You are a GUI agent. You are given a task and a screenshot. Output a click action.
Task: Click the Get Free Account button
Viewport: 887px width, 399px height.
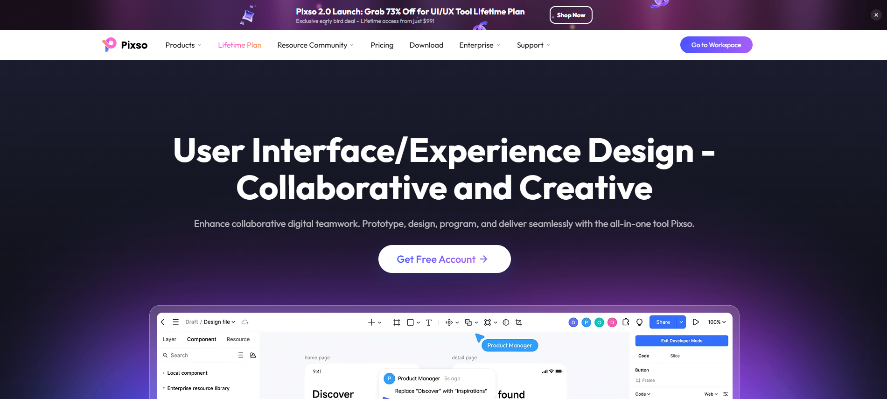coord(444,259)
